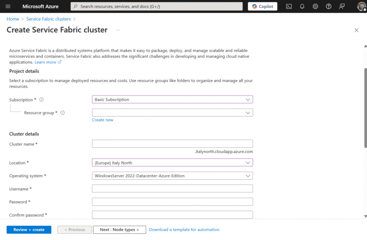367x240 pixels.
Task: Open the ellipsis menu beside page title
Action: (118, 30)
